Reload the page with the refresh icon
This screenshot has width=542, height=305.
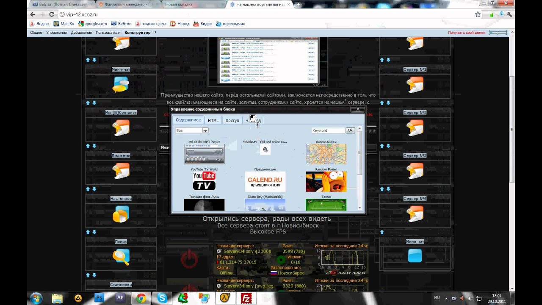pos(52,14)
